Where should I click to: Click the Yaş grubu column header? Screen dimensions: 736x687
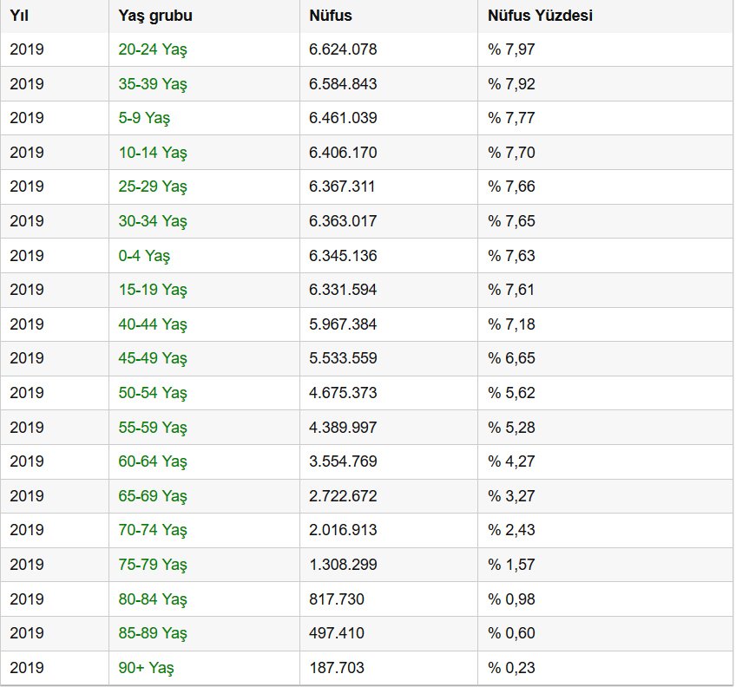tap(155, 16)
